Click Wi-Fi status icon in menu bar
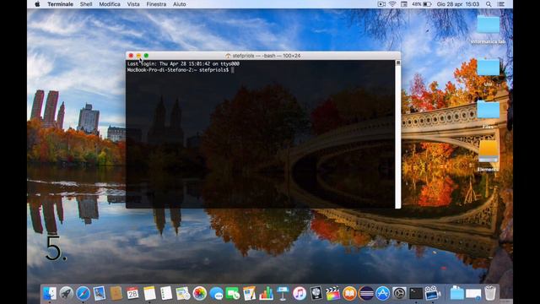This screenshot has width=540, height=304. (392, 4)
